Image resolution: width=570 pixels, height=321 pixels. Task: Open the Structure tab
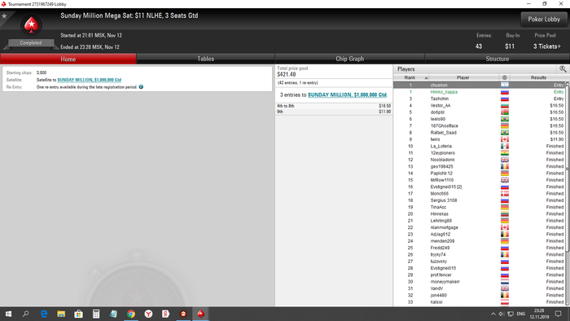pyautogui.click(x=497, y=59)
